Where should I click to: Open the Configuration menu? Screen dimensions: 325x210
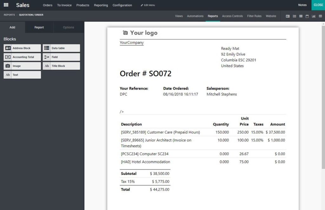pyautogui.click(x=122, y=5)
